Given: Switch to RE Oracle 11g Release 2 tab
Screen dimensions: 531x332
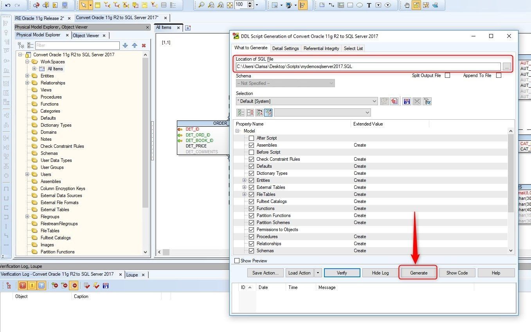Looking at the screenshot, I should (40, 18).
